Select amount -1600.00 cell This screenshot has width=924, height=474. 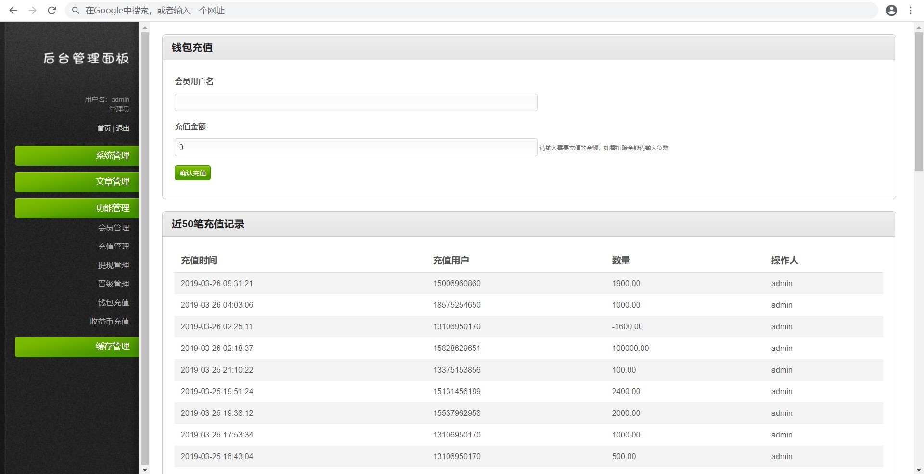628,327
